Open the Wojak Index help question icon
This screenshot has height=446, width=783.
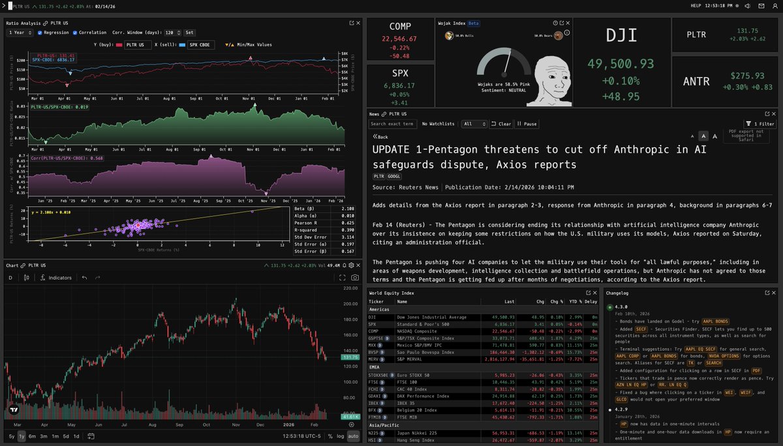[555, 23]
